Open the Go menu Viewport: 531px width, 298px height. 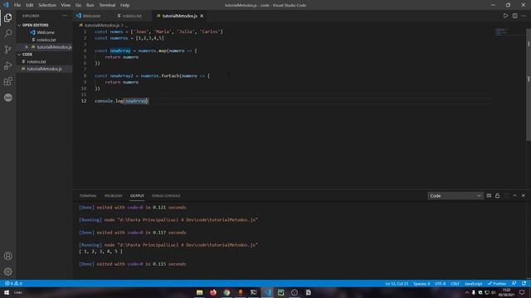pyautogui.click(x=78, y=5)
